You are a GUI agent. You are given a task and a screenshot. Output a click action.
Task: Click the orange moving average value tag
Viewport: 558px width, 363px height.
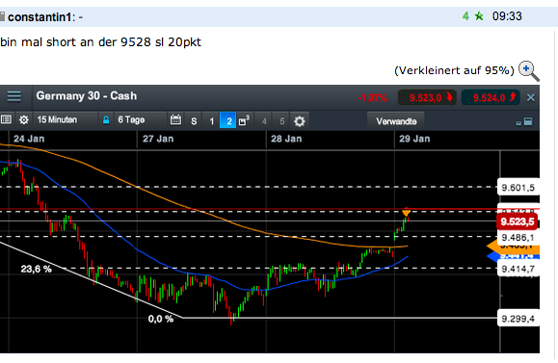[x=513, y=246]
